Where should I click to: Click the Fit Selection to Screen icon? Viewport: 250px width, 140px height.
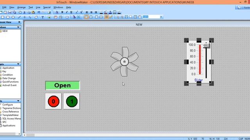[127, 17]
